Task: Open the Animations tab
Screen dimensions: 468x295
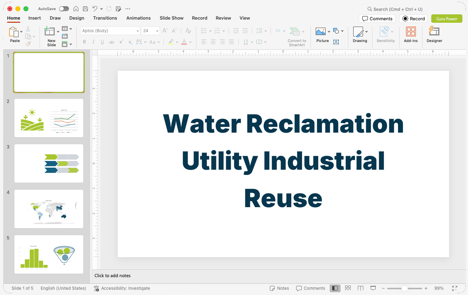Action: 139,18
